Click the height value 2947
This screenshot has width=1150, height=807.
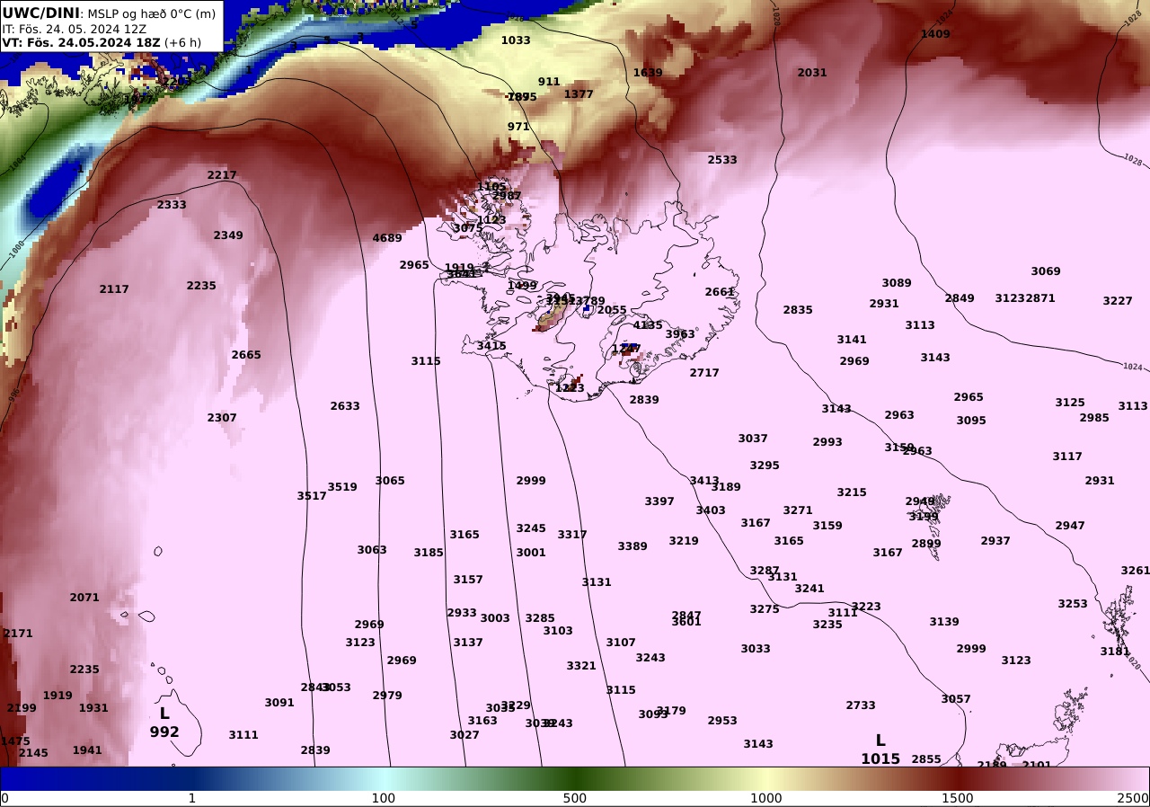(x=1070, y=526)
